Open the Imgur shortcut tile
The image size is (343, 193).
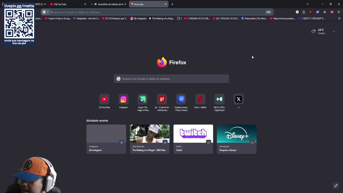tap(143, 99)
